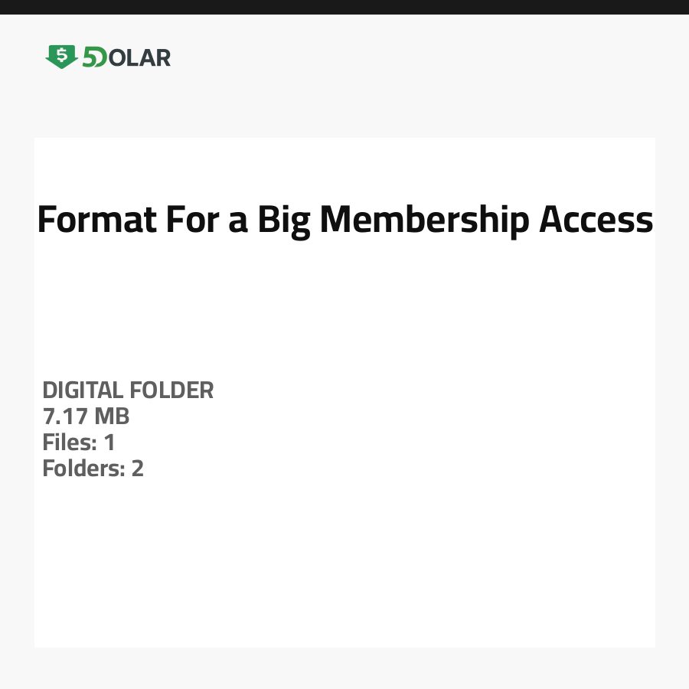Click the word Membership in the heading
This screenshot has width=689, height=689.
[x=424, y=220]
